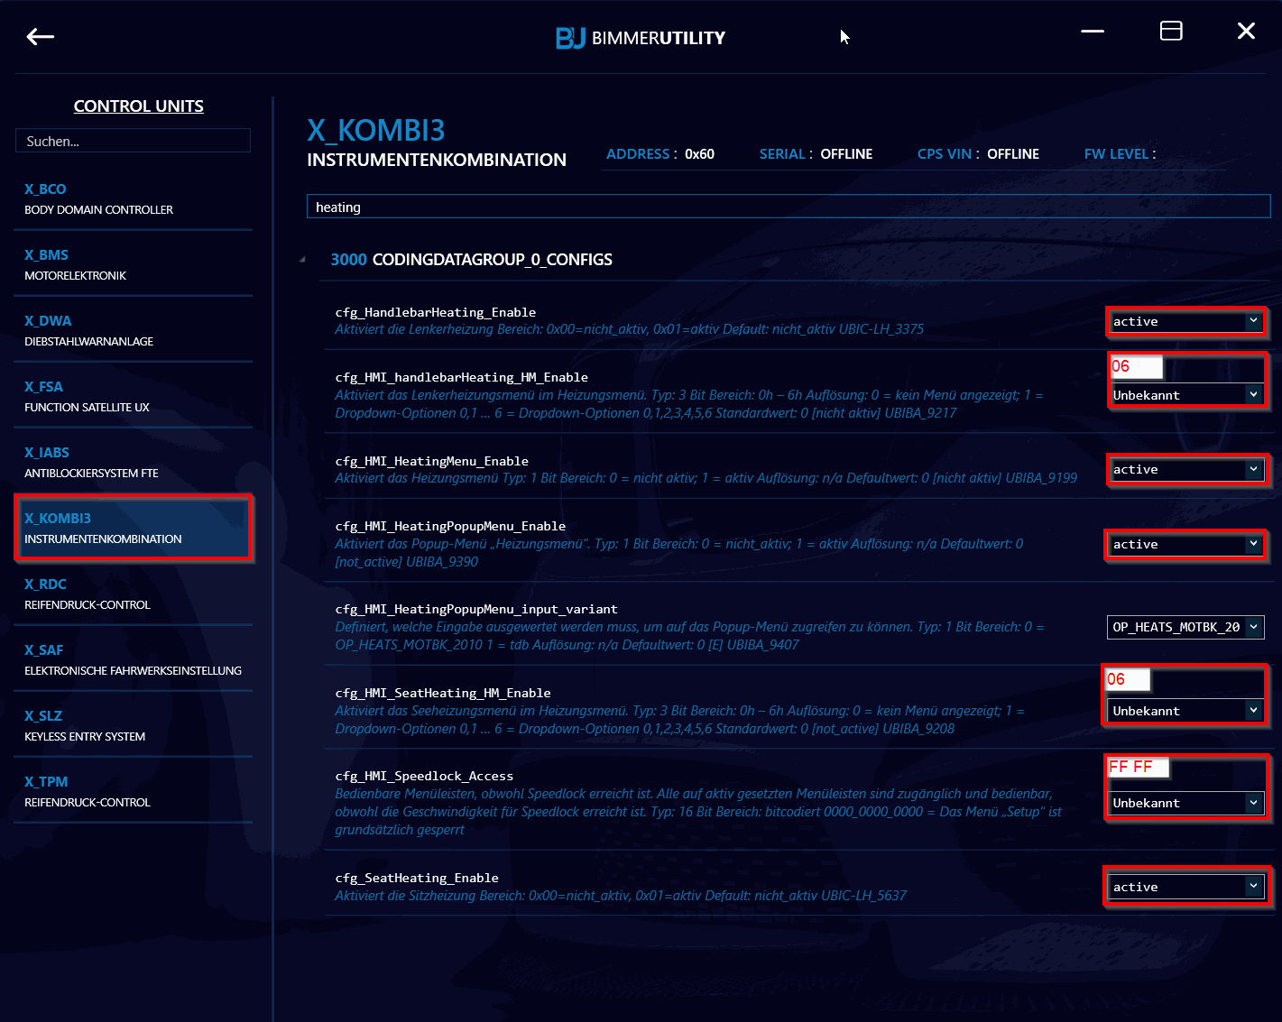Collapse the 3000 CODINGDATAGROUP_0_CONFIGS group

pyautogui.click(x=303, y=260)
